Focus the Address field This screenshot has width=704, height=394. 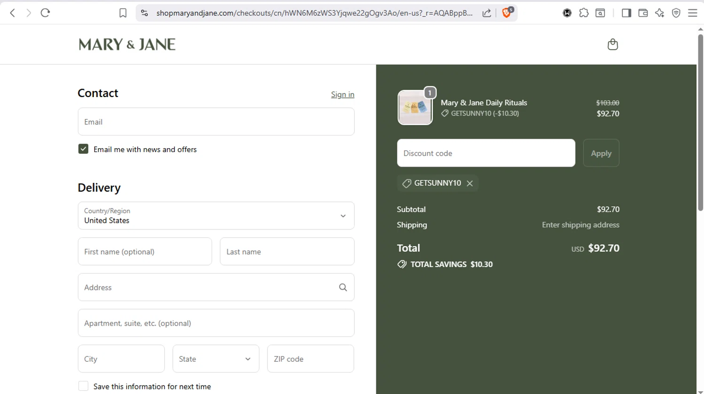[216, 287]
